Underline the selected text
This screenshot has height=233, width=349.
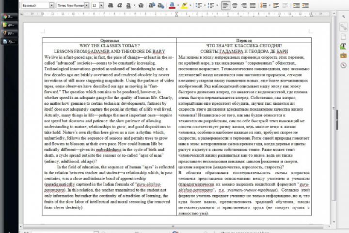128,5
